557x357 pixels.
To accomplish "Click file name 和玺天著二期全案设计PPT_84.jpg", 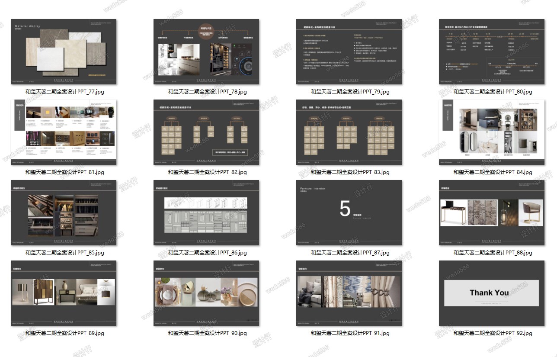I will coord(493,172).
